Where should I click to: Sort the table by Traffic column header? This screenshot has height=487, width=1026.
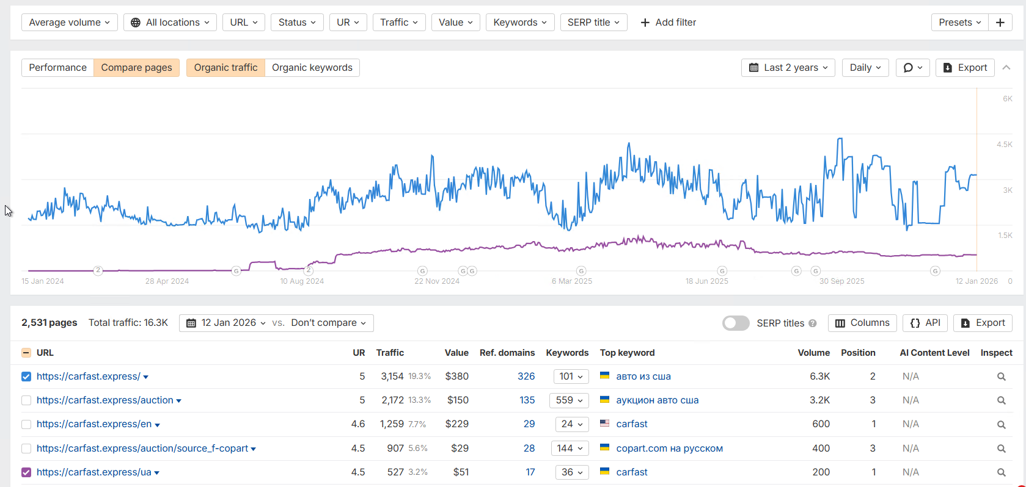(390, 353)
